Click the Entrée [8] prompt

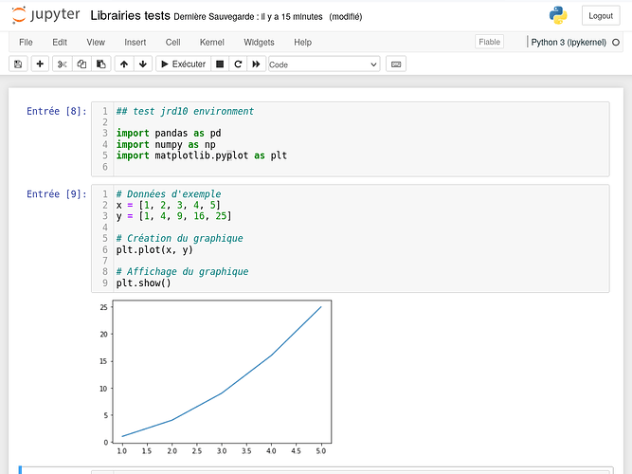click(57, 111)
